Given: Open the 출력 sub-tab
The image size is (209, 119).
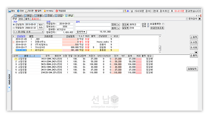Looking at the screenshot, I should [27, 19].
